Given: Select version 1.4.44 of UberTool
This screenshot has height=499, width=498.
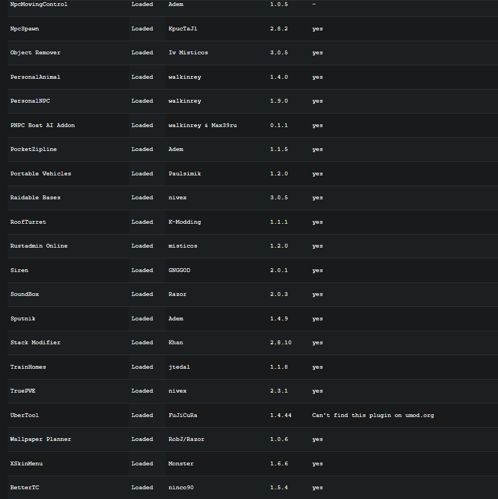Looking at the screenshot, I should pyautogui.click(x=281, y=415).
